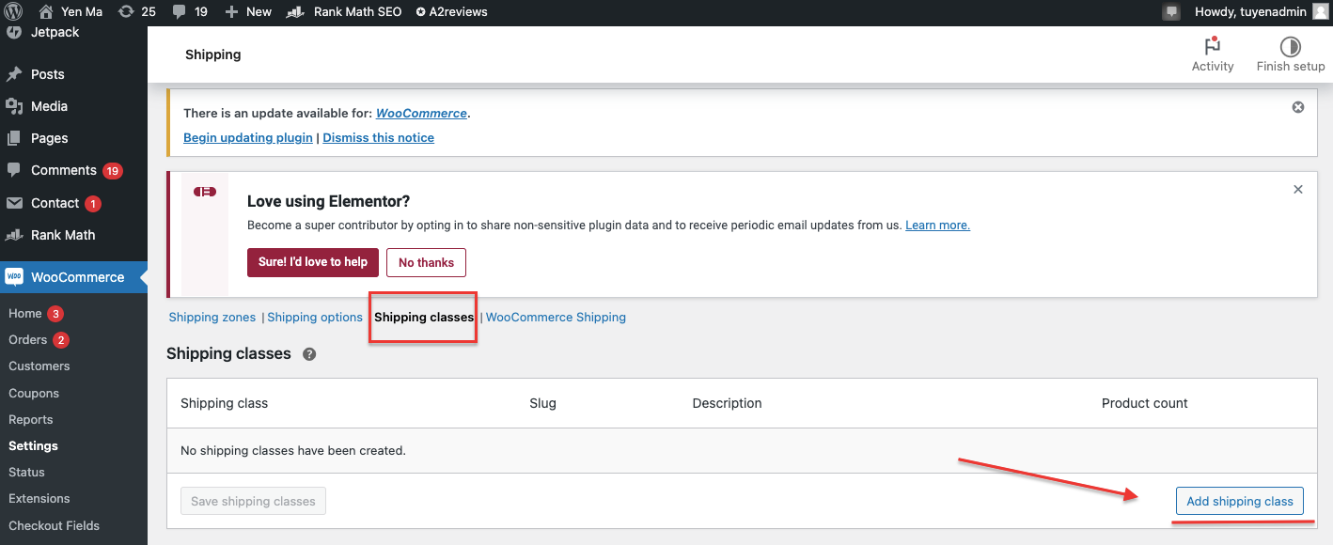Viewport: 1333px width, 545px height.
Task: Open Jetpack in the sidebar
Action: 55,32
